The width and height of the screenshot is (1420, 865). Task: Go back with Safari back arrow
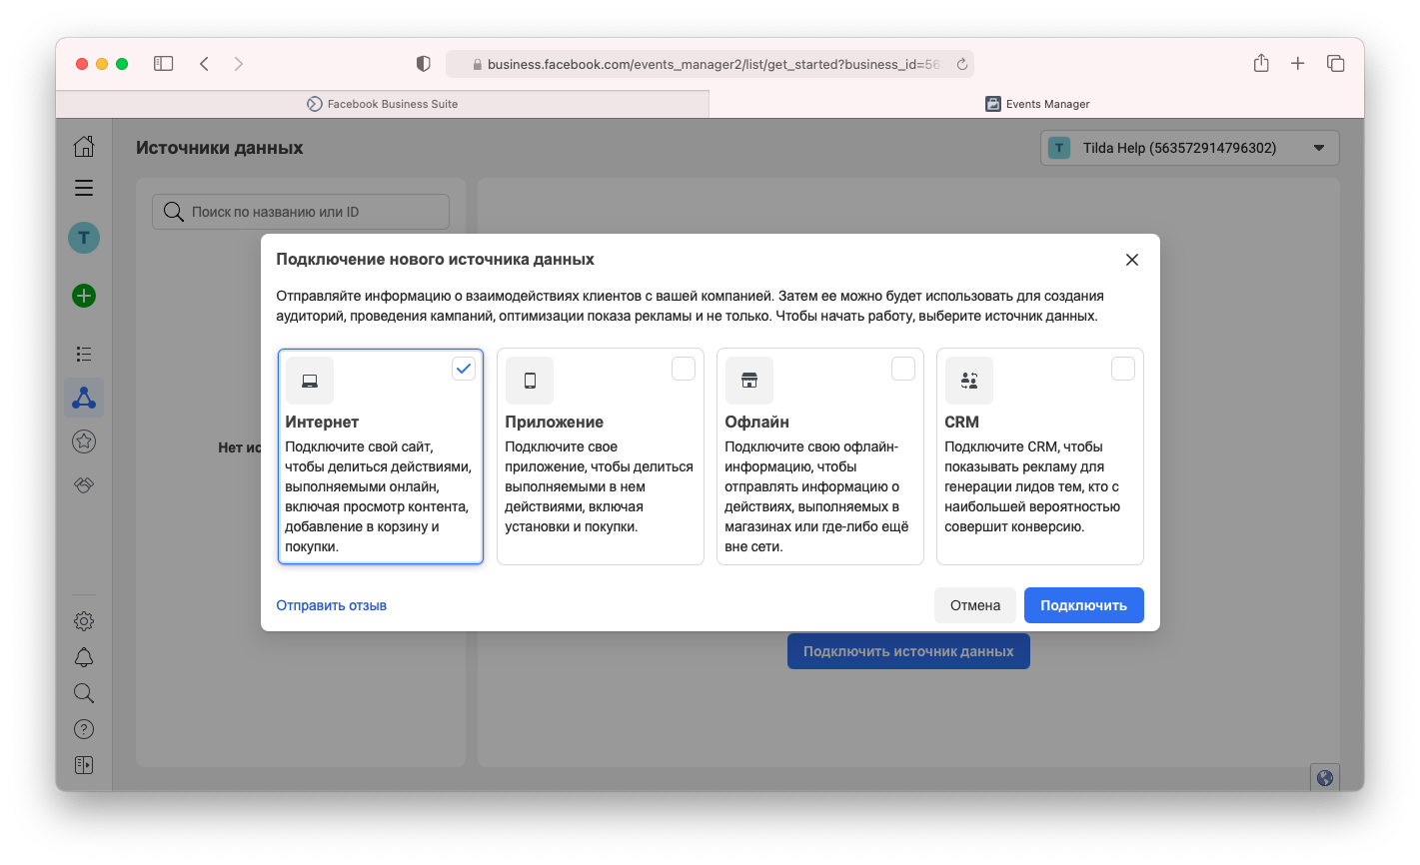[x=204, y=64]
